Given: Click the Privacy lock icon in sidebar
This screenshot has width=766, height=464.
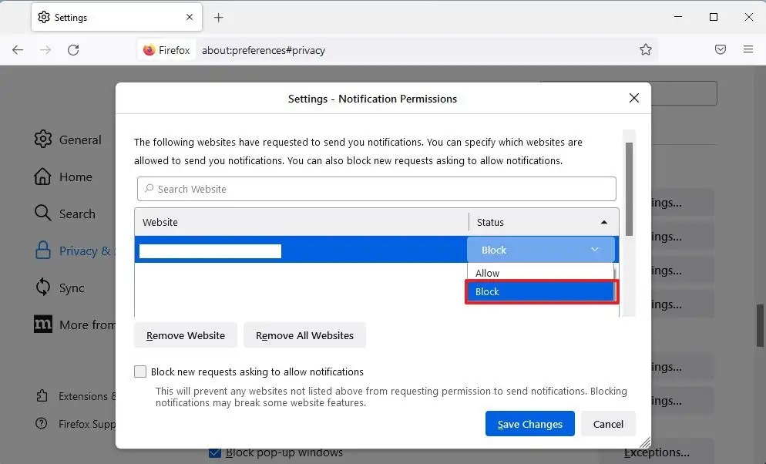Looking at the screenshot, I should pos(43,250).
